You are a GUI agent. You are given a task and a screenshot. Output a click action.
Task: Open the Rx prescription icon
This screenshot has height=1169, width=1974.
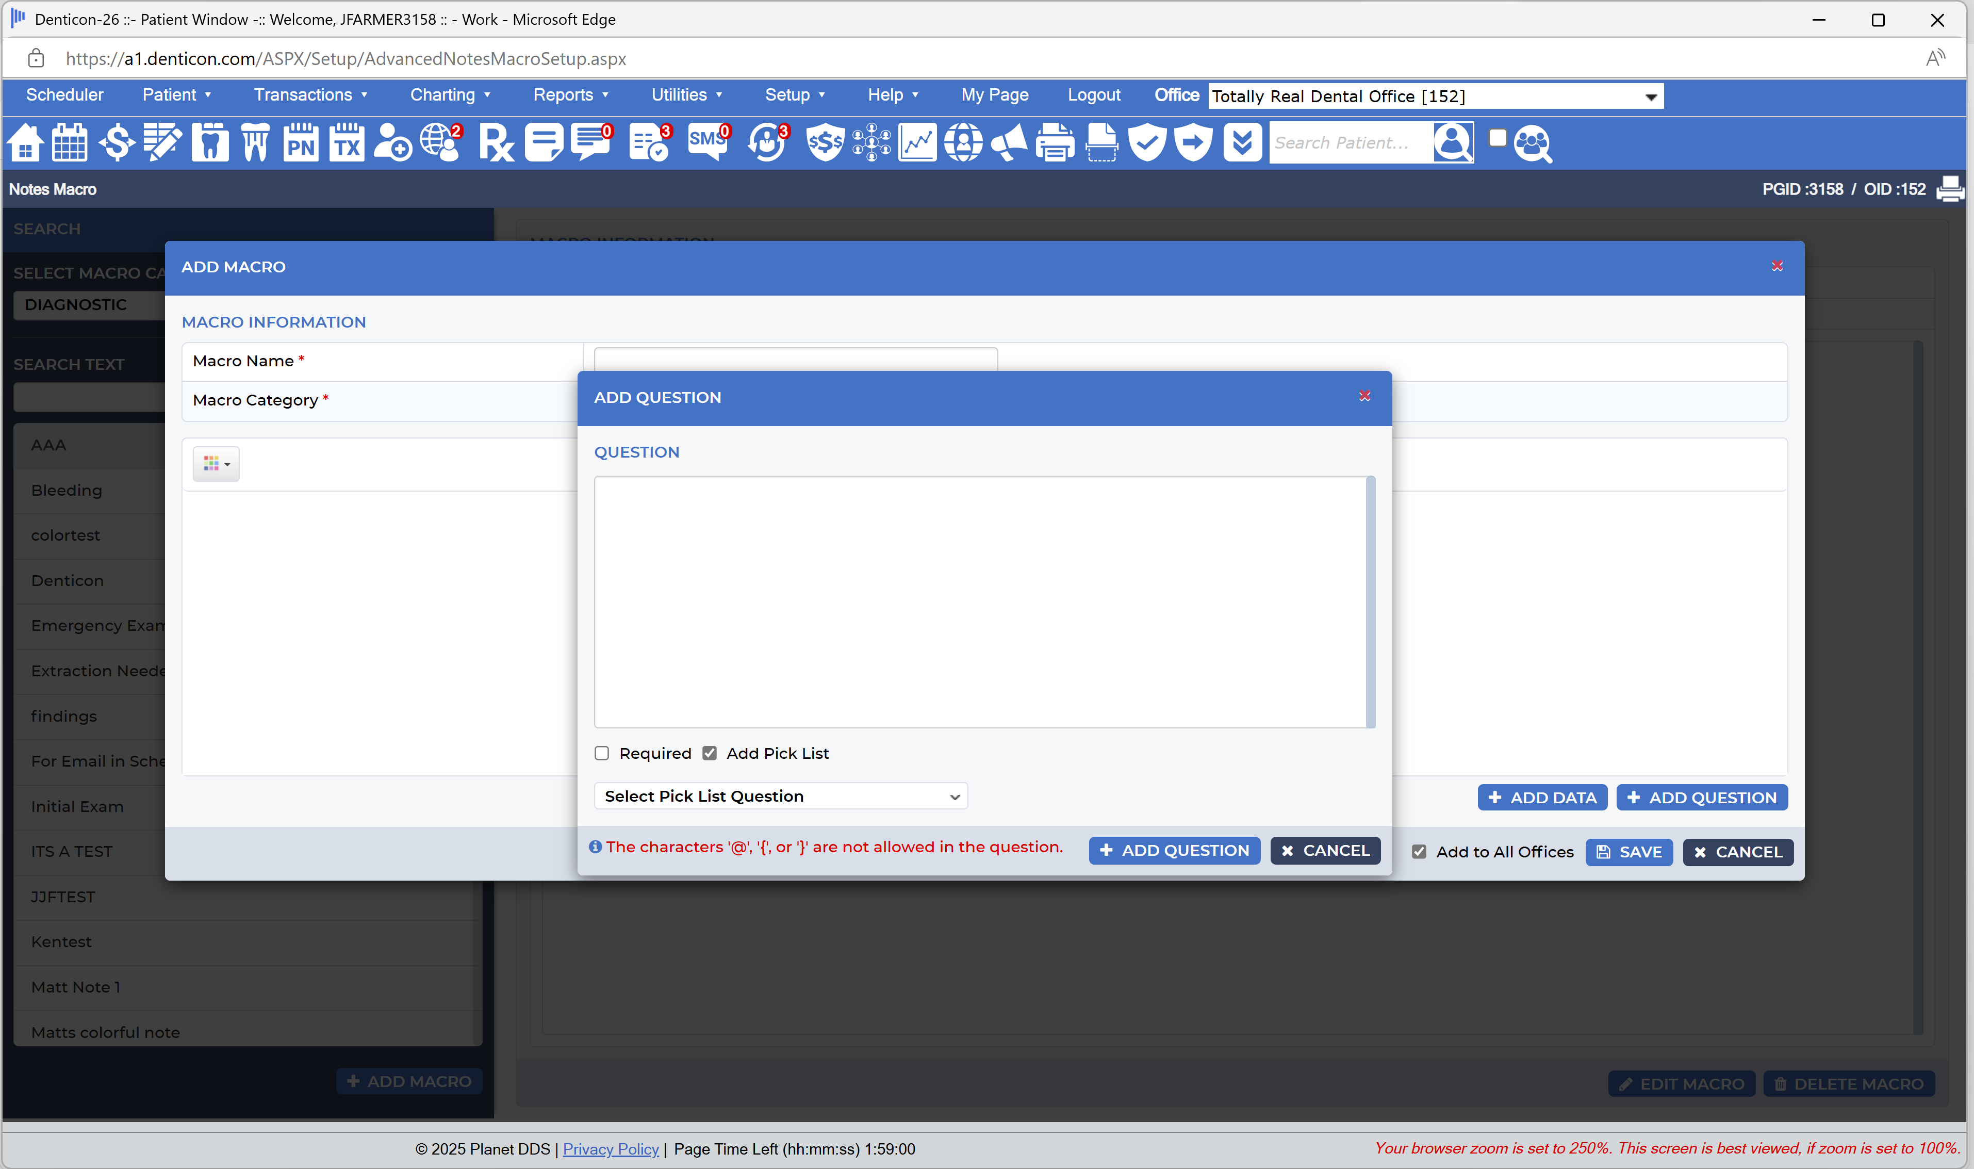[496, 142]
